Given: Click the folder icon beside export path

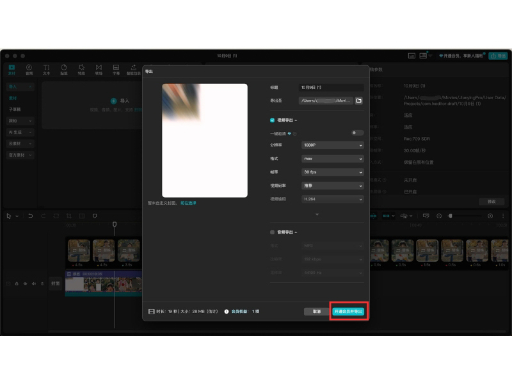Looking at the screenshot, I should [358, 100].
